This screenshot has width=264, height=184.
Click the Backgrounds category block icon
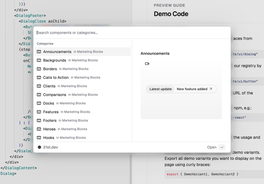click(x=39, y=60)
